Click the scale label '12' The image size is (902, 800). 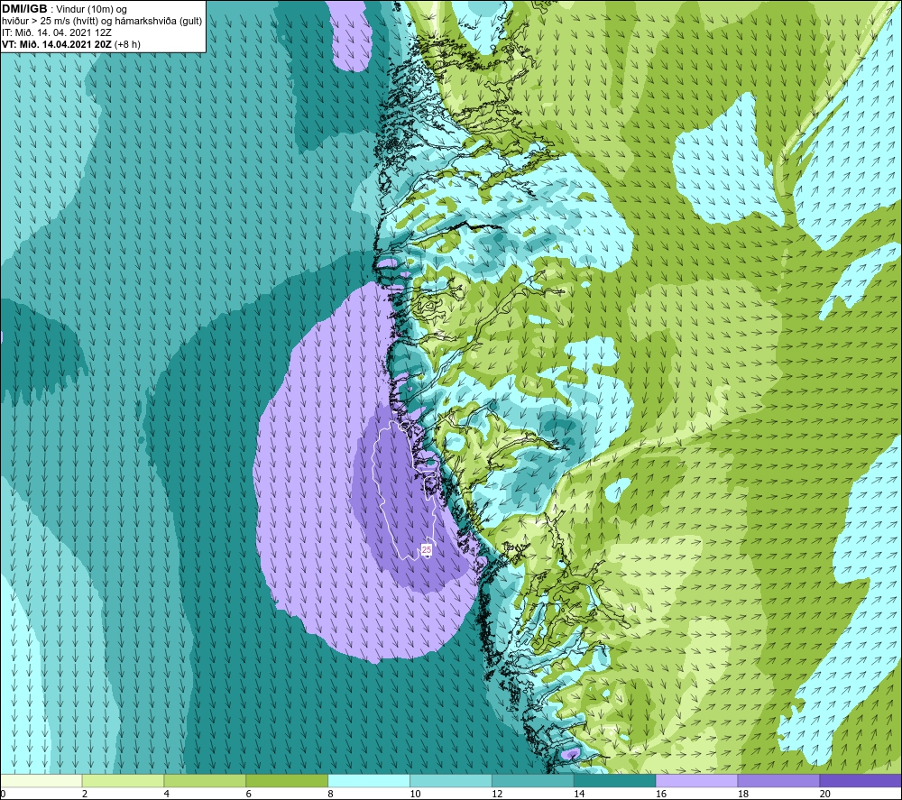pos(497,795)
